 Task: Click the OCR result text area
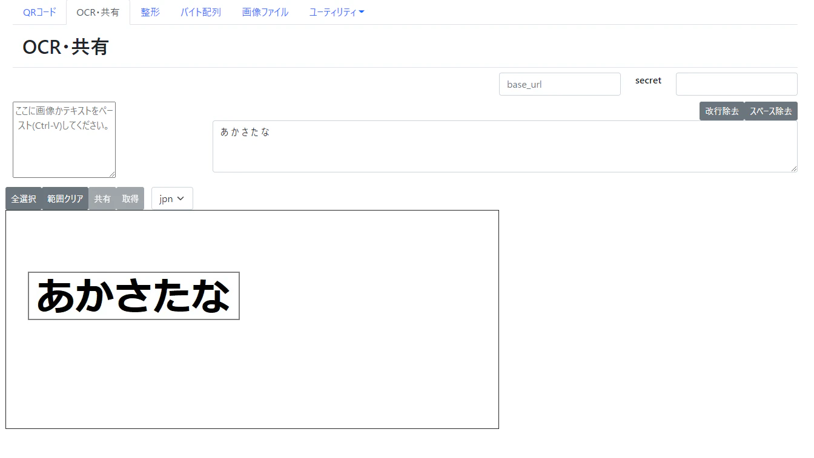tap(505, 146)
